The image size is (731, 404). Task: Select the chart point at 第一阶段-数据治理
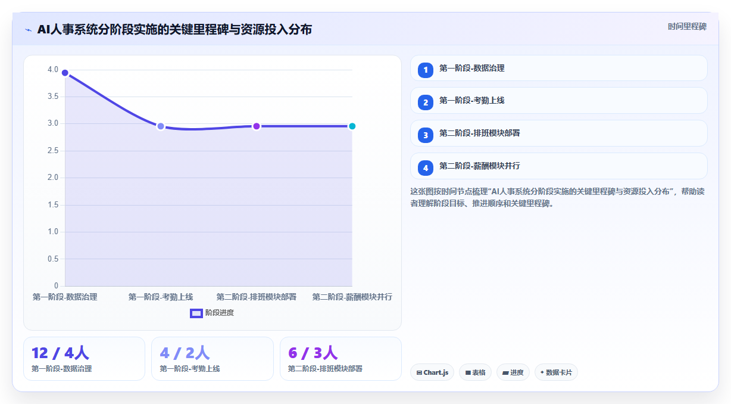(x=65, y=73)
